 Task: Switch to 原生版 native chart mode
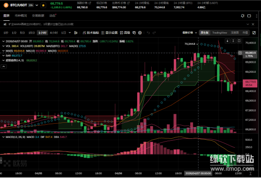click(204, 33)
